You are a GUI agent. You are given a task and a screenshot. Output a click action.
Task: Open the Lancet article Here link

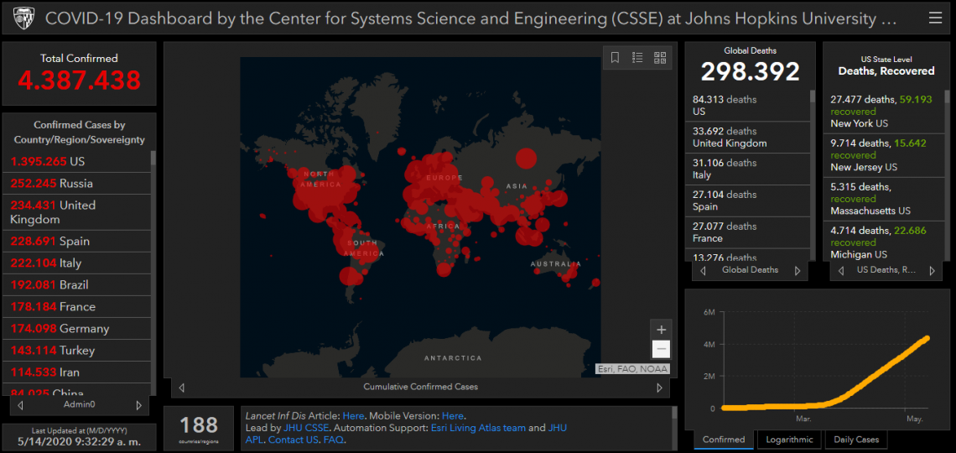(353, 416)
